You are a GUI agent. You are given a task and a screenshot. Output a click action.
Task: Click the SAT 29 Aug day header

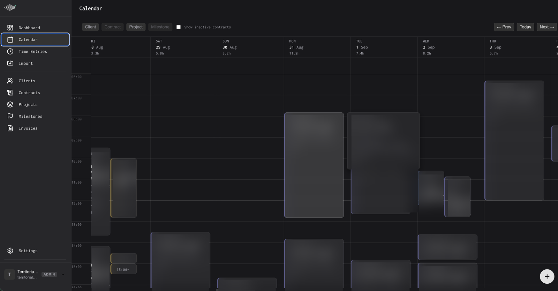point(183,47)
